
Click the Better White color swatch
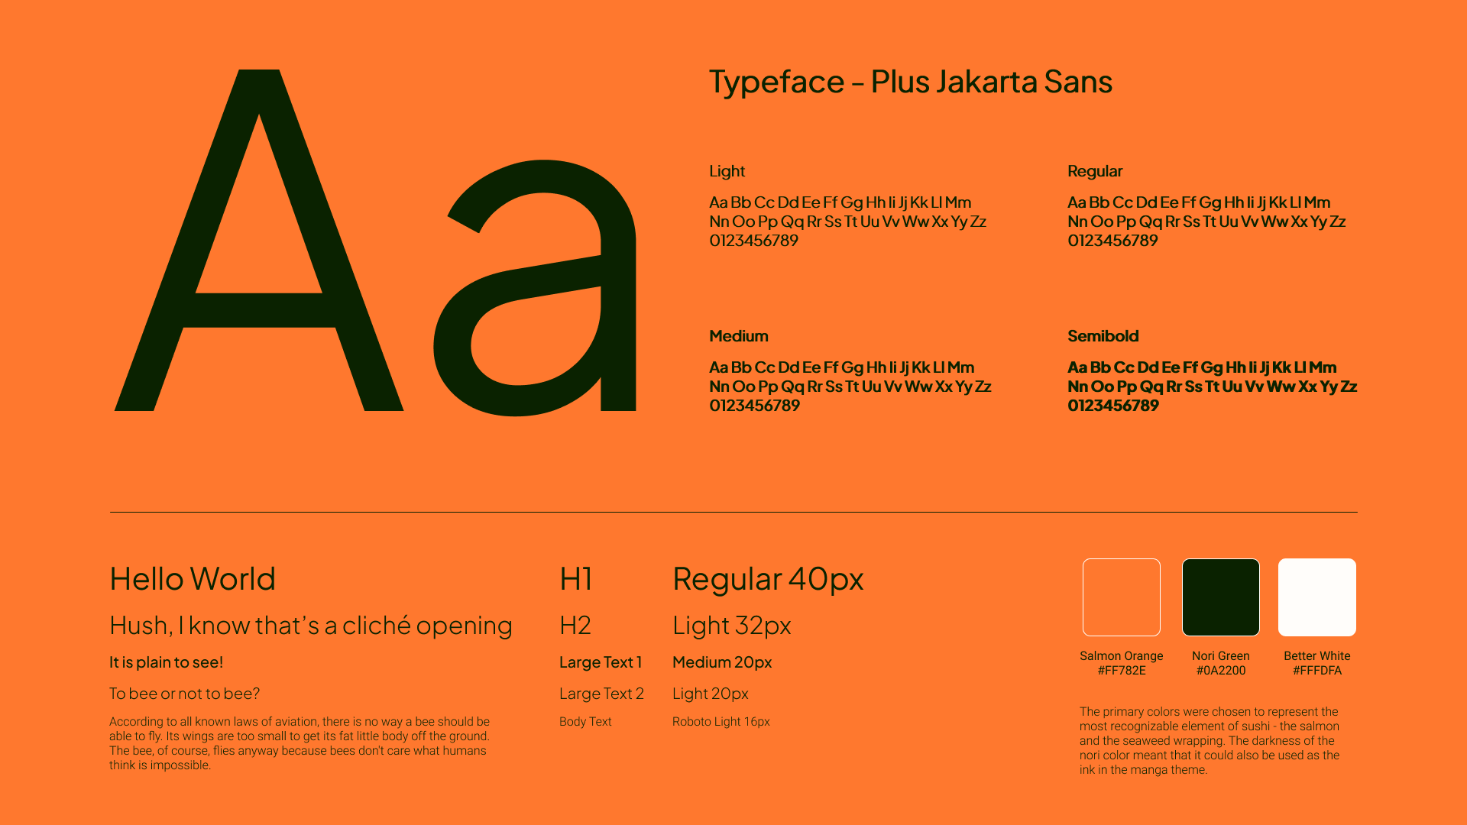[x=1316, y=597]
